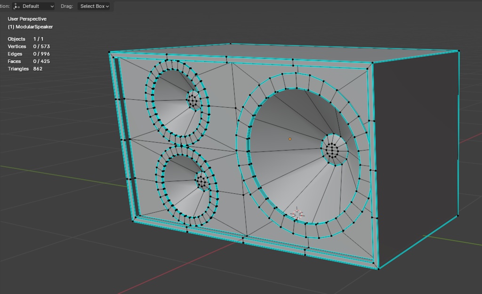The image size is (482, 294).
Task: Select the large speaker cone's center vertex cluster
Action: 333,150
